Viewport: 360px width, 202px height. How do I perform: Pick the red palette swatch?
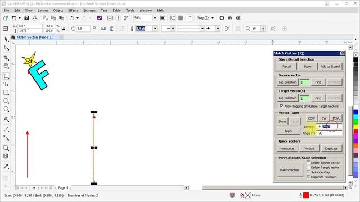click(x=355, y=131)
